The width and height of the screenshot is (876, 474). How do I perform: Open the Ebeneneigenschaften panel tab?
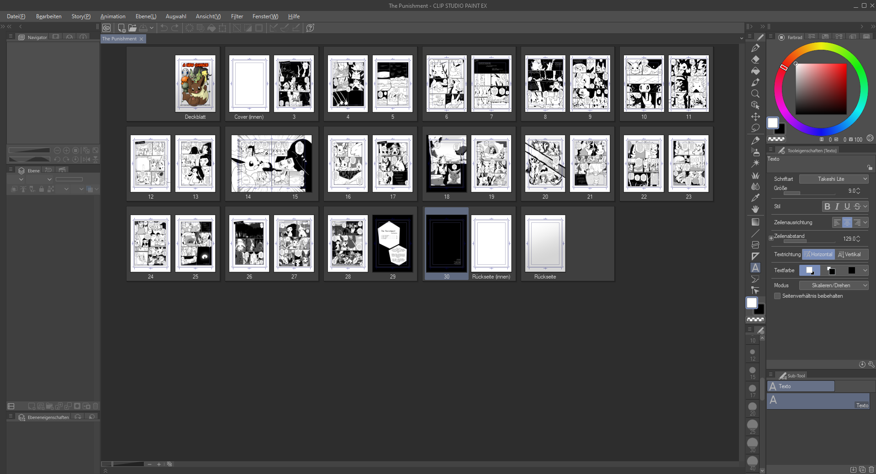pyautogui.click(x=44, y=417)
